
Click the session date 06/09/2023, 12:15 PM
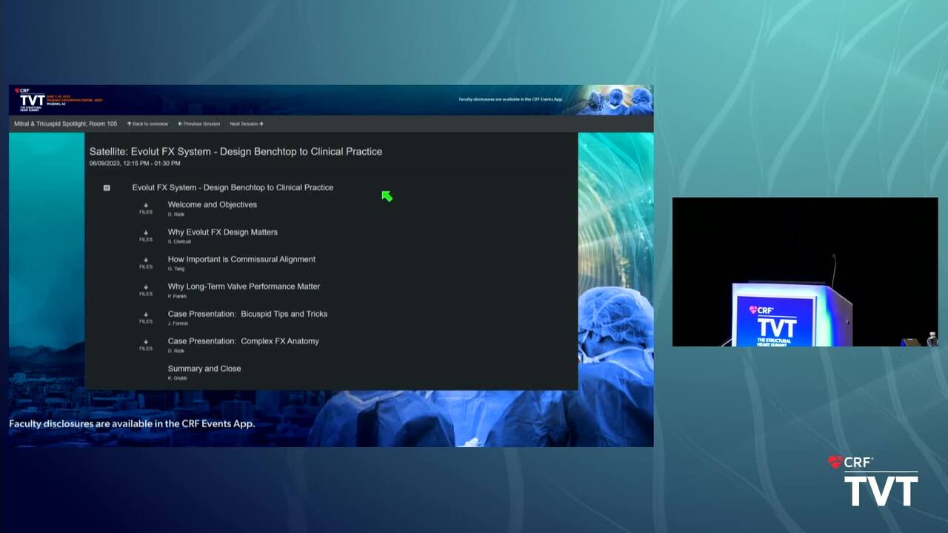[135, 164]
